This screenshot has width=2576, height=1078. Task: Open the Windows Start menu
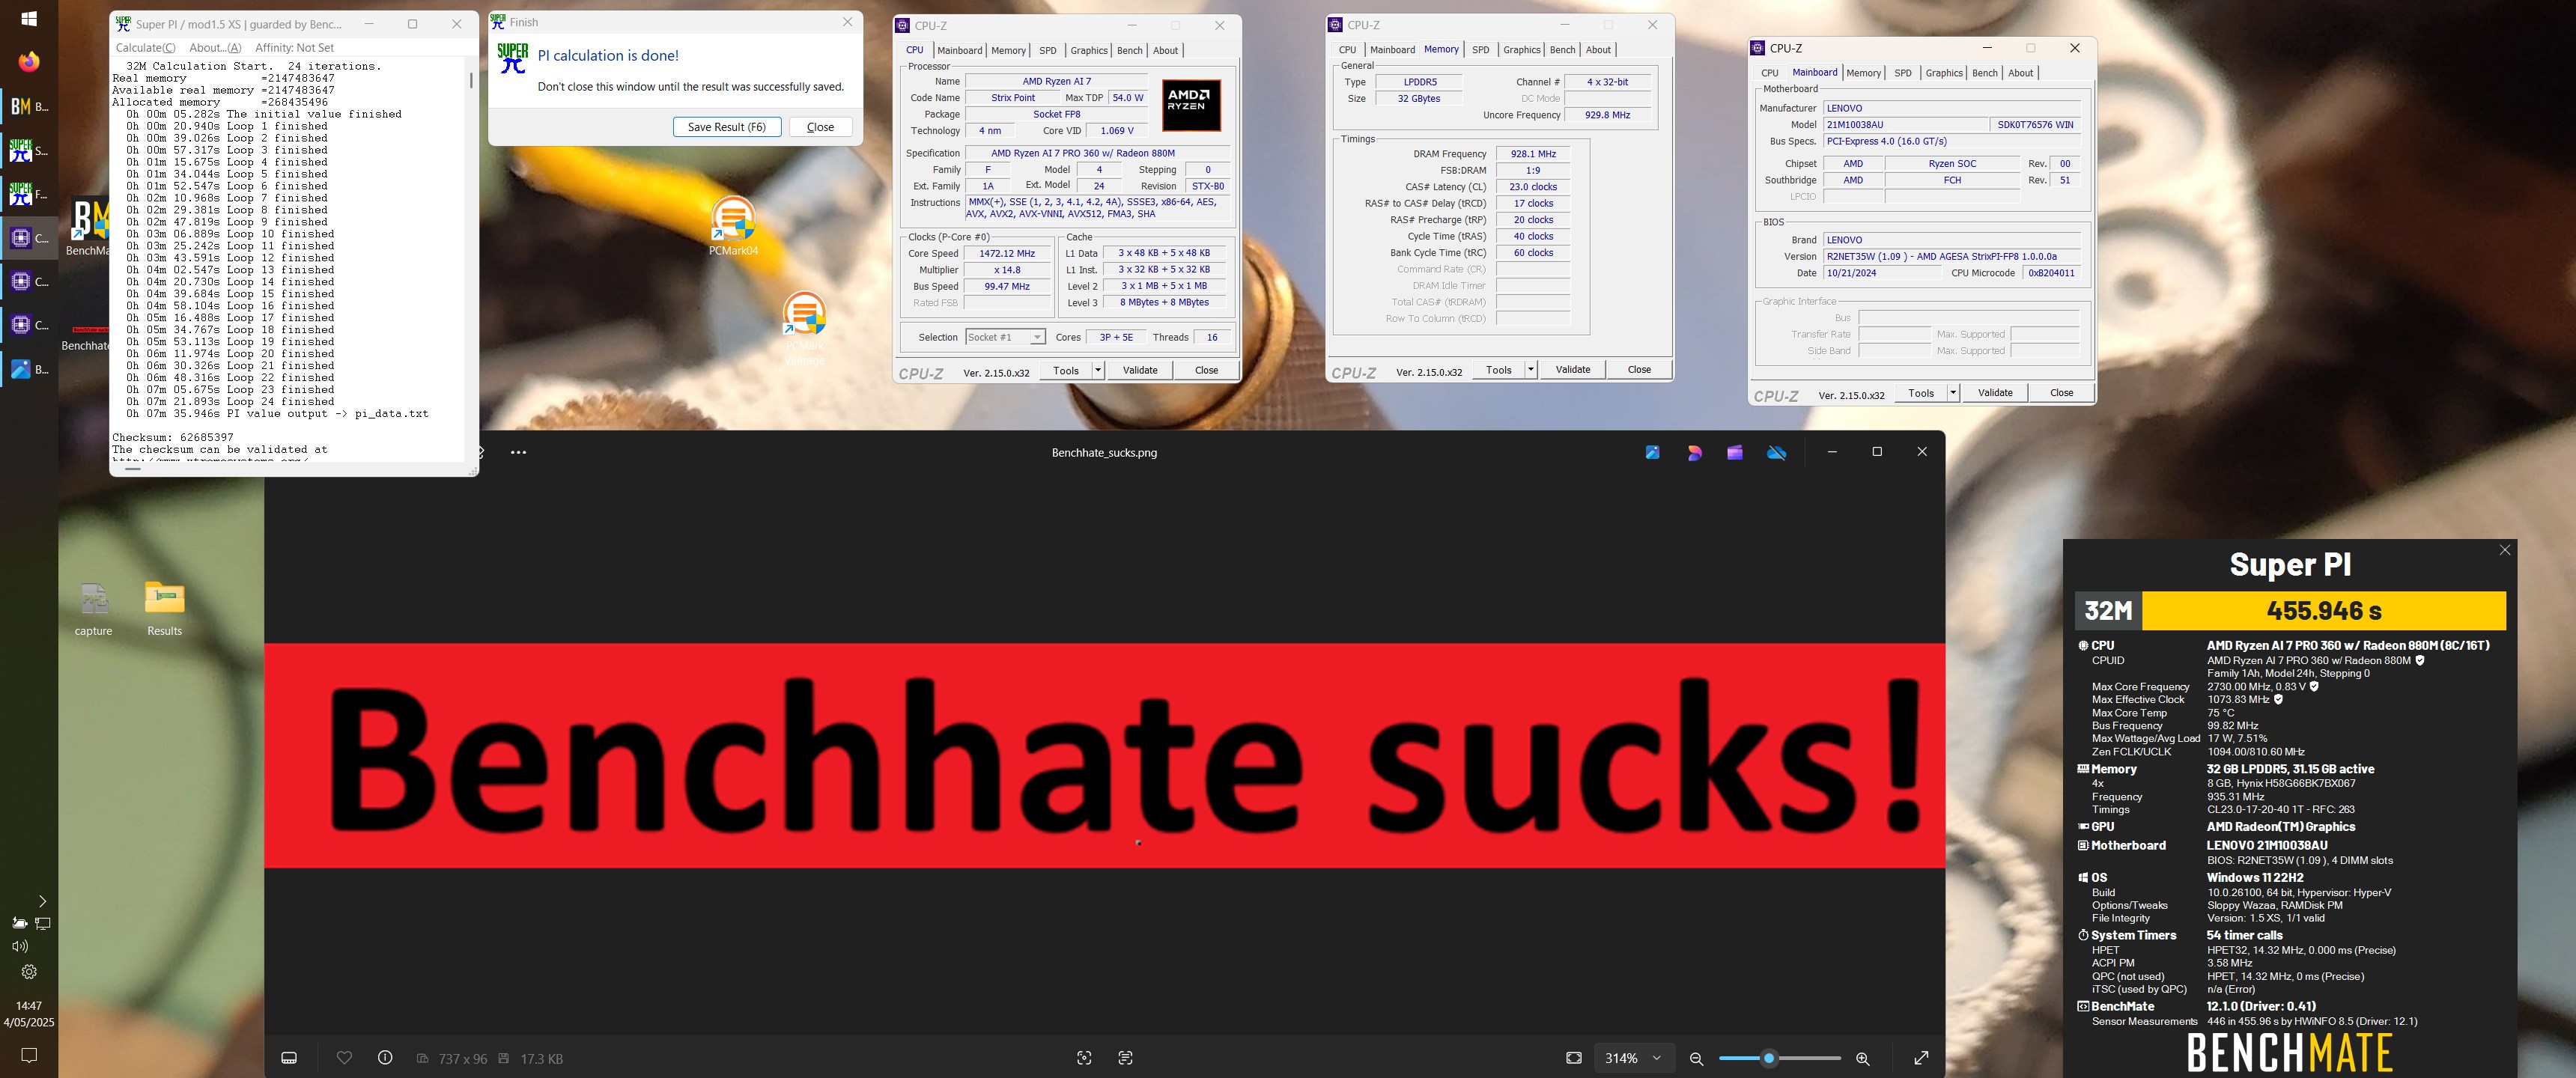pos(29,19)
